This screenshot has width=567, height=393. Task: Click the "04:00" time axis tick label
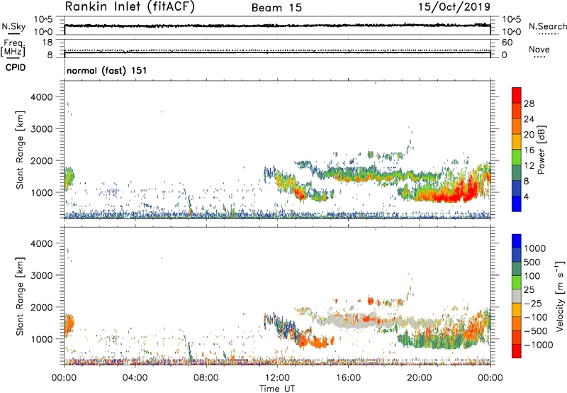(x=135, y=378)
